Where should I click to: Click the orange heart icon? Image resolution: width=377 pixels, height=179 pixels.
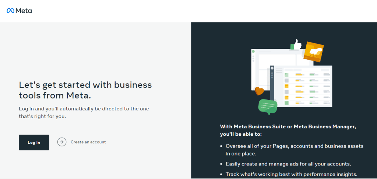click(260, 91)
